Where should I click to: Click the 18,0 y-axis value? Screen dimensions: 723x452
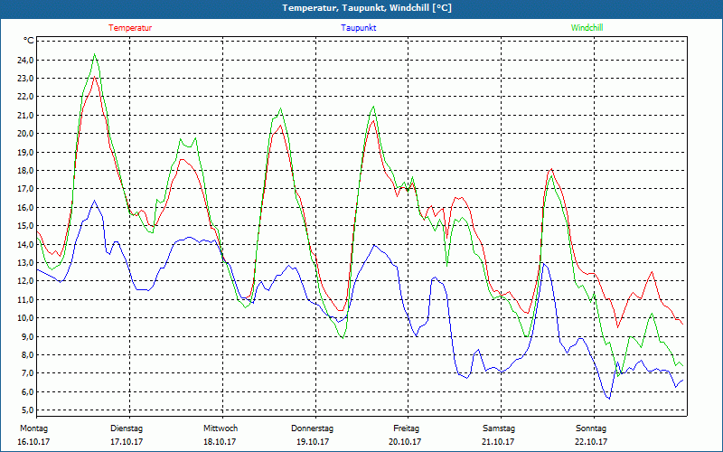click(26, 171)
